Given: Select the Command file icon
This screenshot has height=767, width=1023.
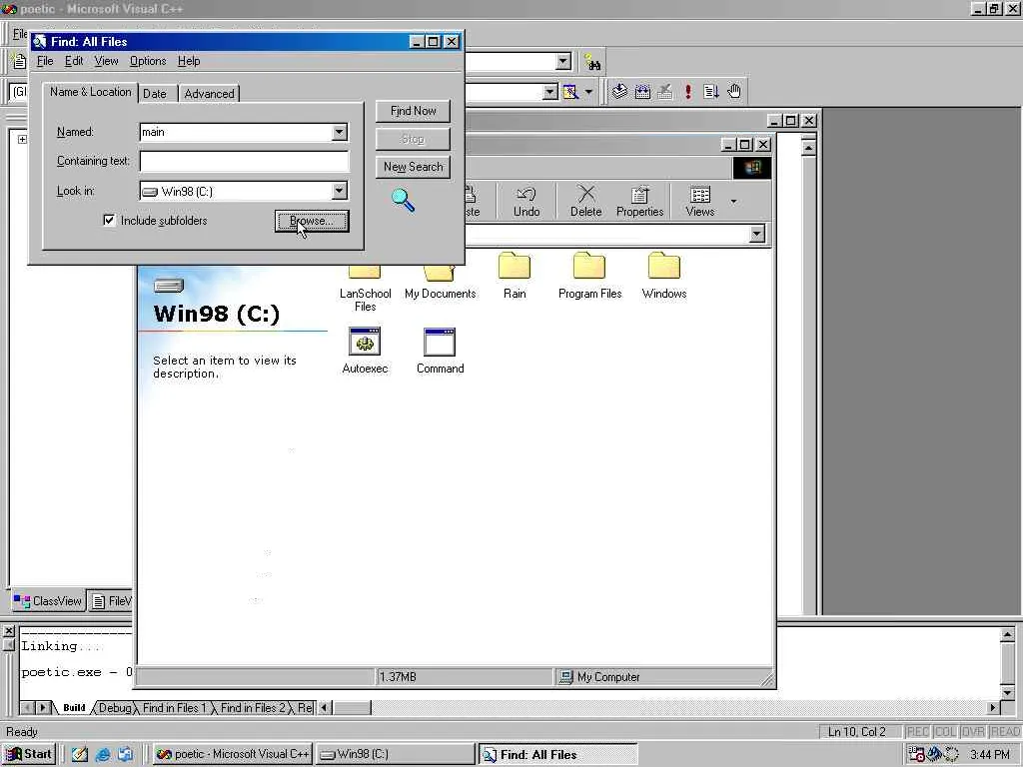Looking at the screenshot, I should pyautogui.click(x=440, y=351).
